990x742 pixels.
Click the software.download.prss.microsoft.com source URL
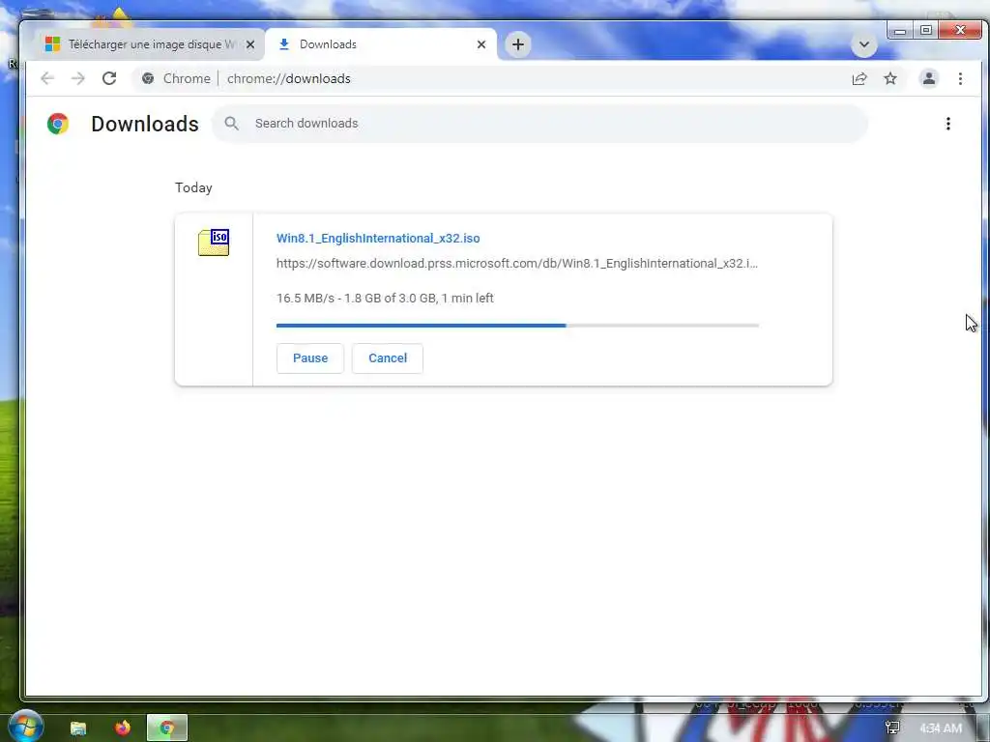coord(517,264)
